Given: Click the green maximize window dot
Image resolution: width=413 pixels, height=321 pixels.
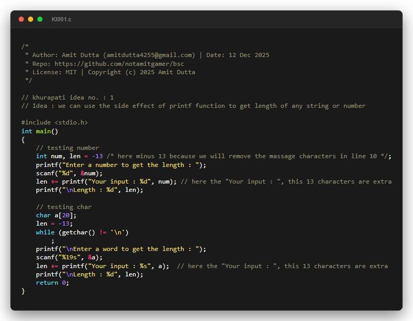Looking at the screenshot, I should [x=40, y=19].
